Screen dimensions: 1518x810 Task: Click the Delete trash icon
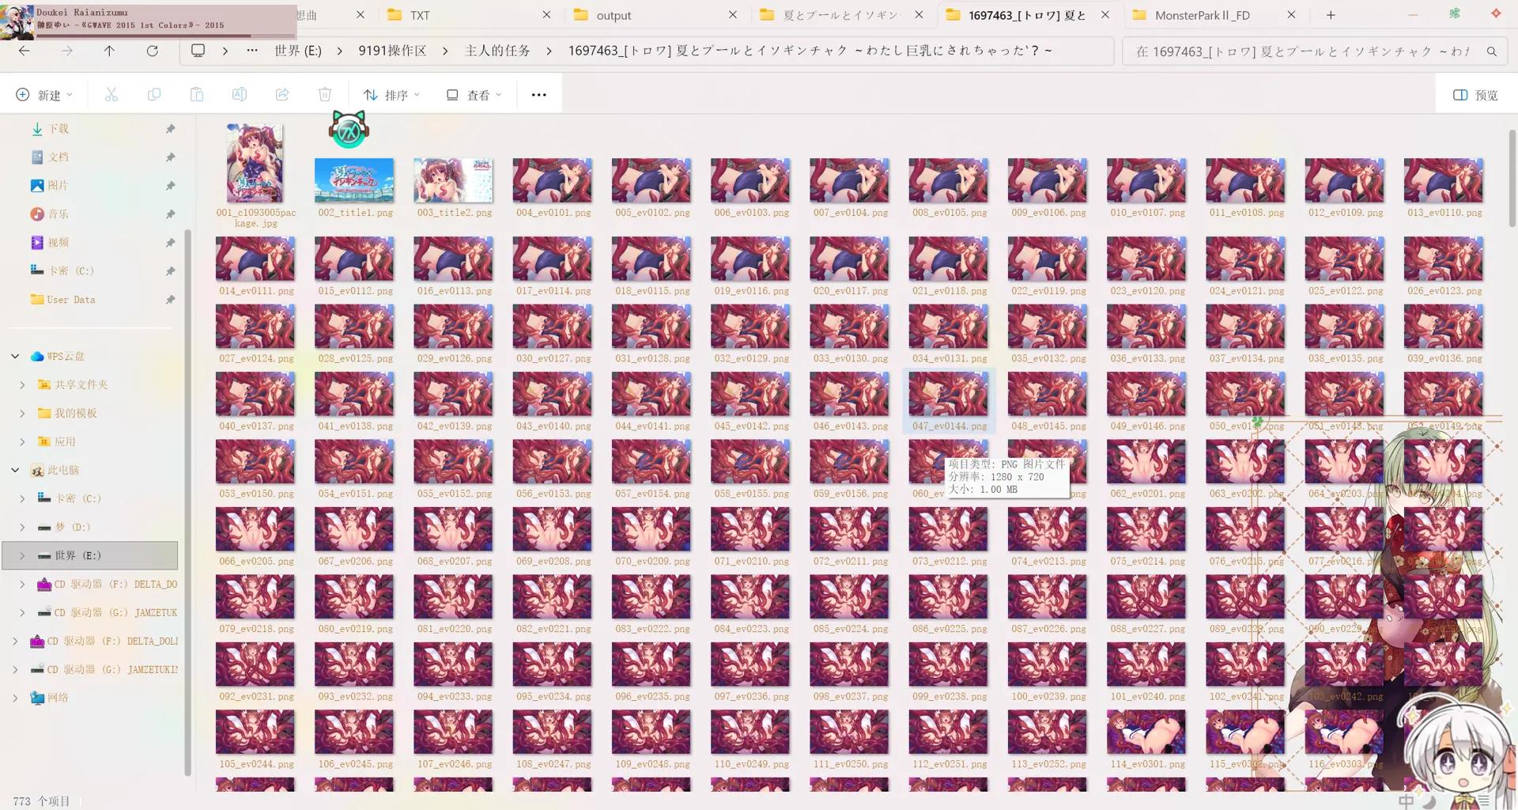pos(325,95)
